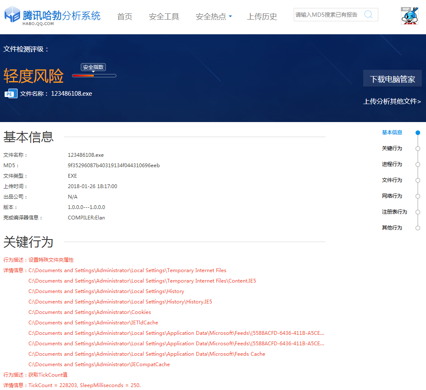Click the 下载电脑管家 button
The height and width of the screenshot is (390, 426).
tap(392, 79)
